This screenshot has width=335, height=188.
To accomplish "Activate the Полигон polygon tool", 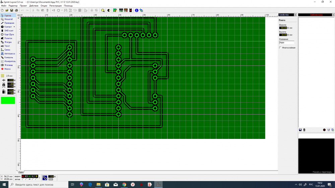I will pos(8,38).
